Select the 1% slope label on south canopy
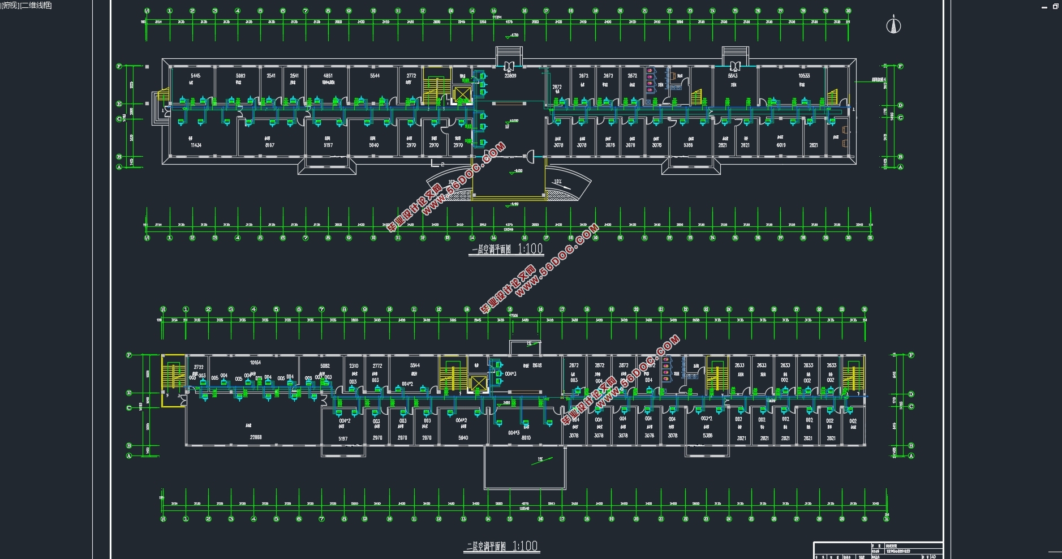This screenshot has height=559, width=1062. 540,459
